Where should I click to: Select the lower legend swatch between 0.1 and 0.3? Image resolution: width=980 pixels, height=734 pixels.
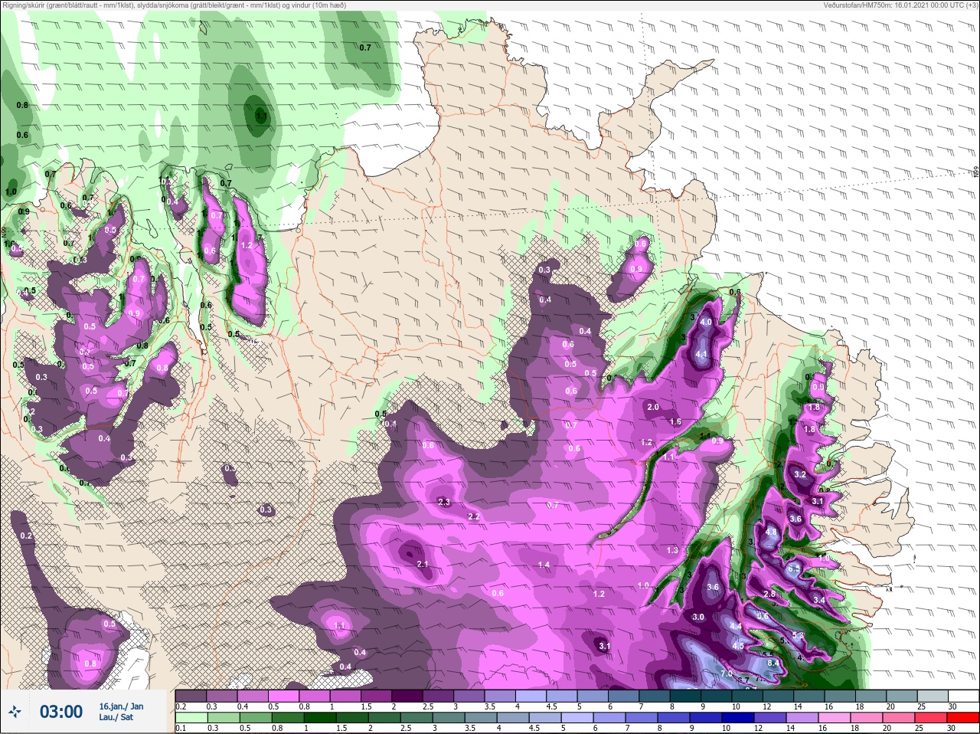point(191,718)
